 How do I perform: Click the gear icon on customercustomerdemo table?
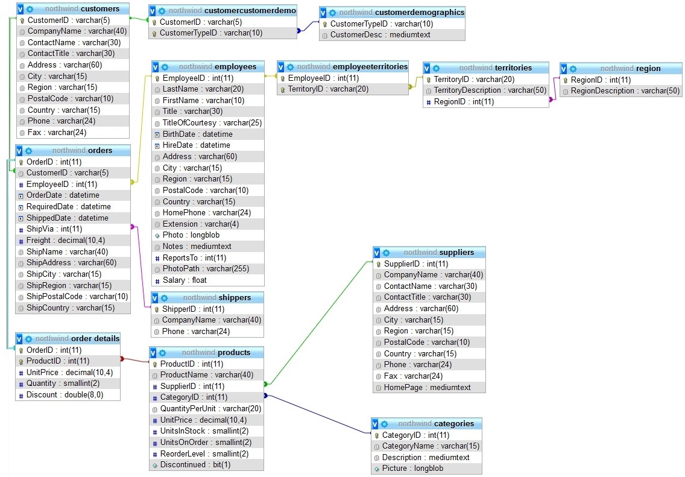click(x=162, y=11)
